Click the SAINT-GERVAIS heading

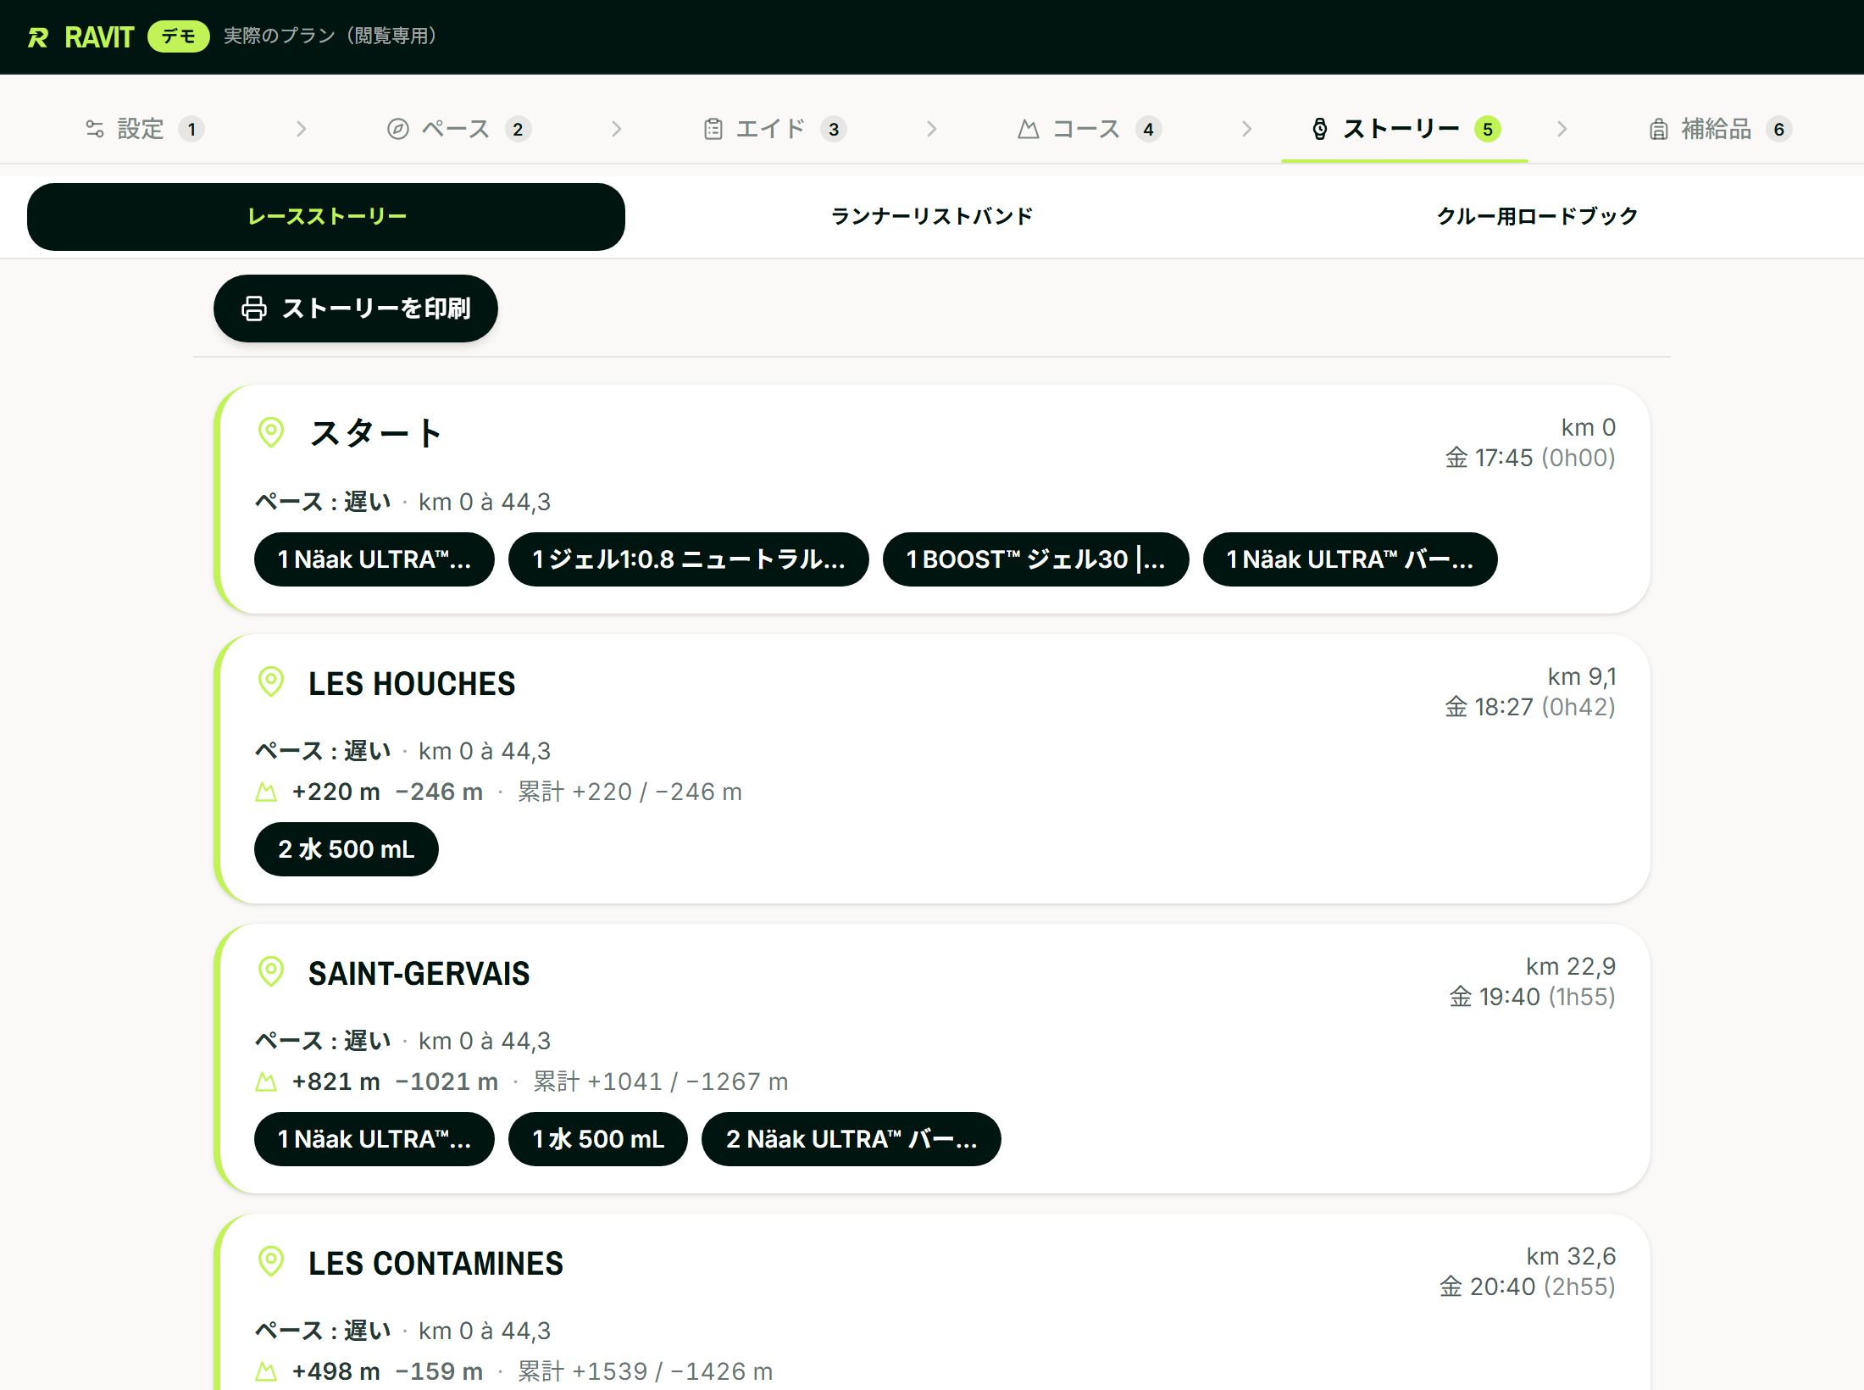419,974
